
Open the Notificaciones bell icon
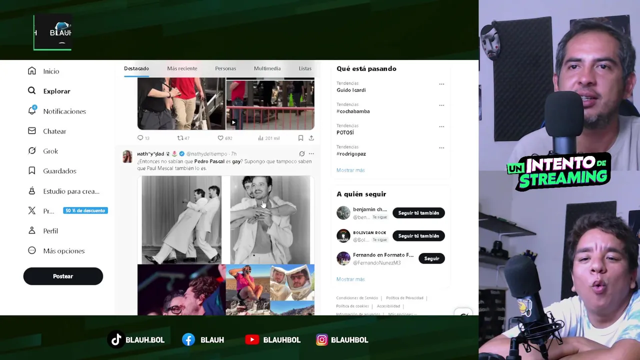[32, 110]
